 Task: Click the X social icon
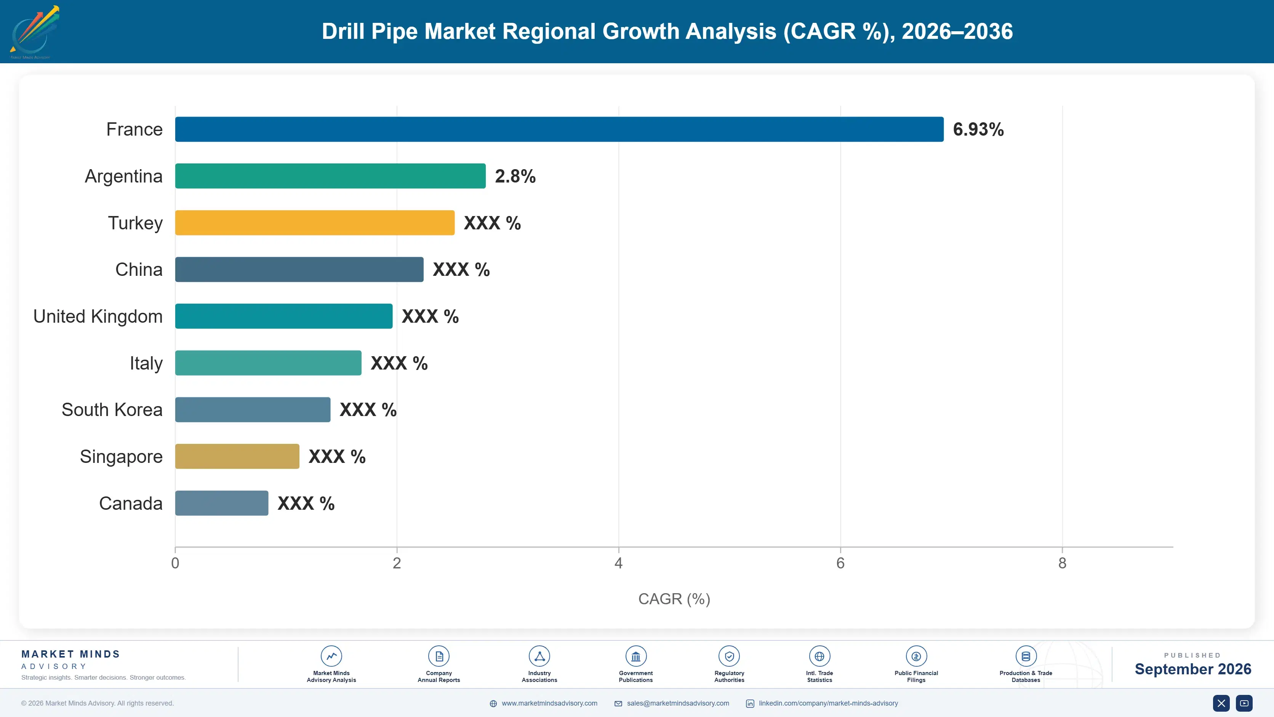[1221, 703]
